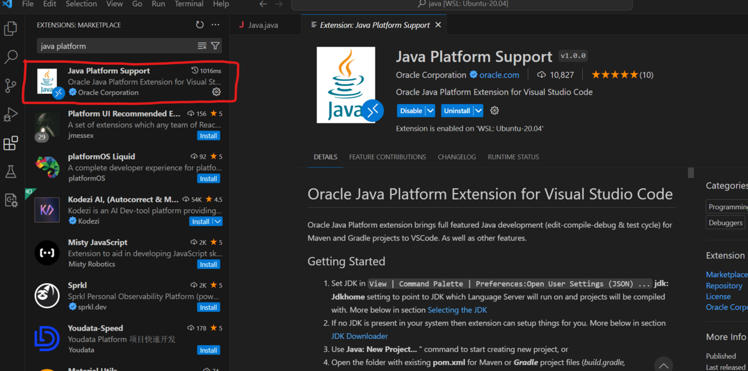Click the scroll-to-top chevron button

click(x=663, y=365)
